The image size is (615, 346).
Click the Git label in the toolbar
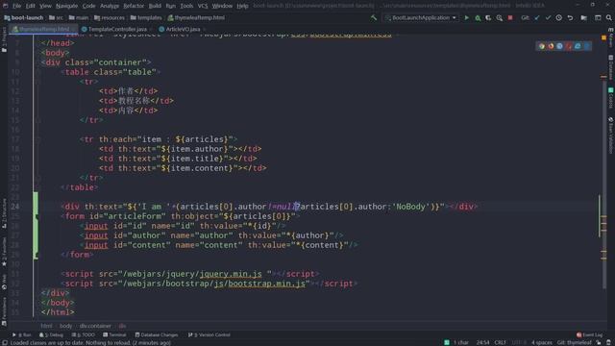[x=525, y=17]
